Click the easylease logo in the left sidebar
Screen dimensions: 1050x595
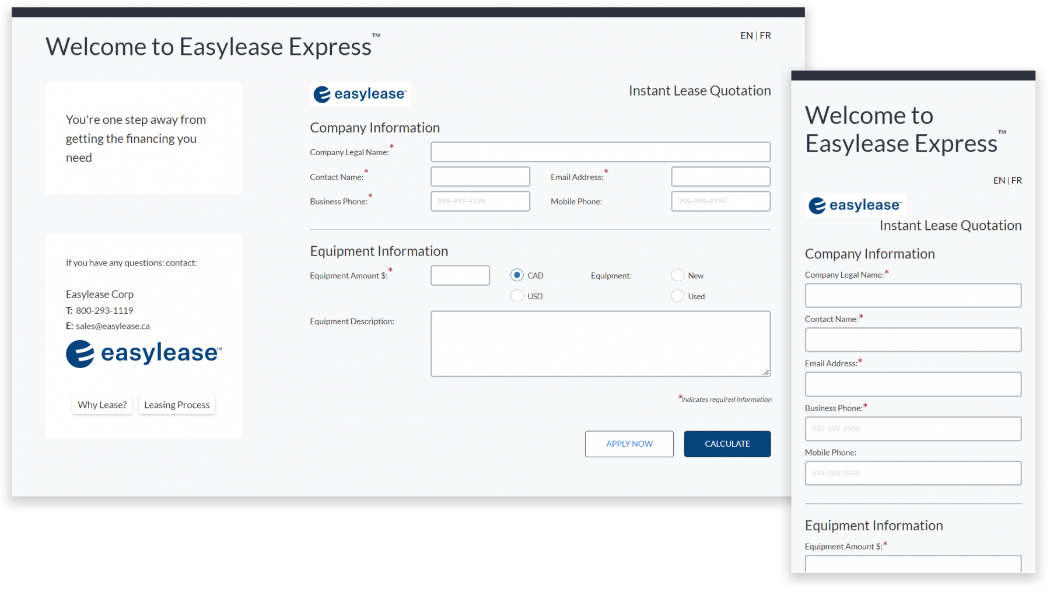143,353
